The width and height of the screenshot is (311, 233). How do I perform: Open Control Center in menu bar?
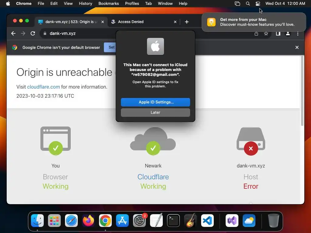pyautogui.click(x=258, y=4)
